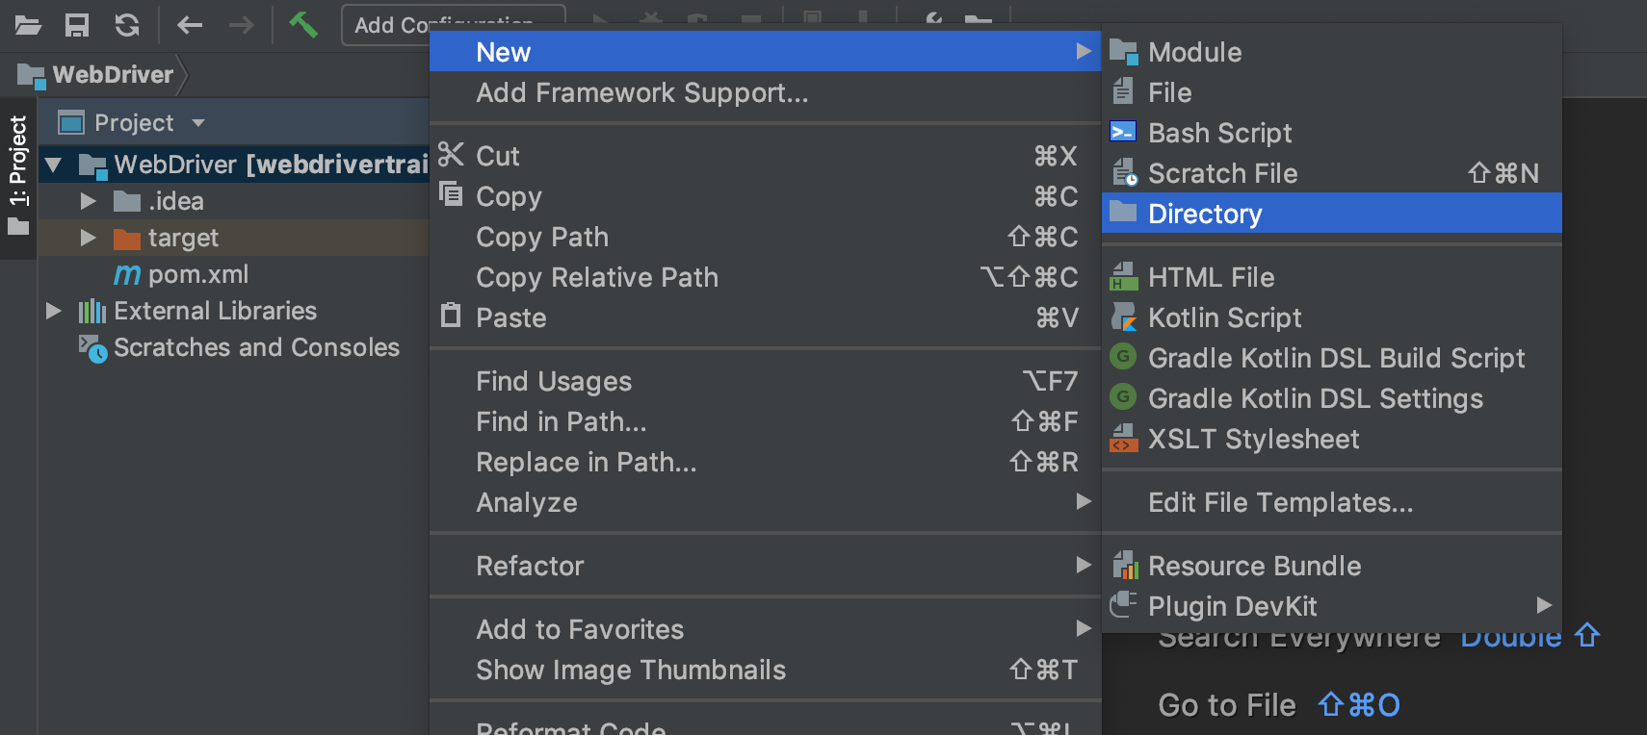Click the Back navigation arrow
Screen dimensions: 1647x735
(190, 25)
